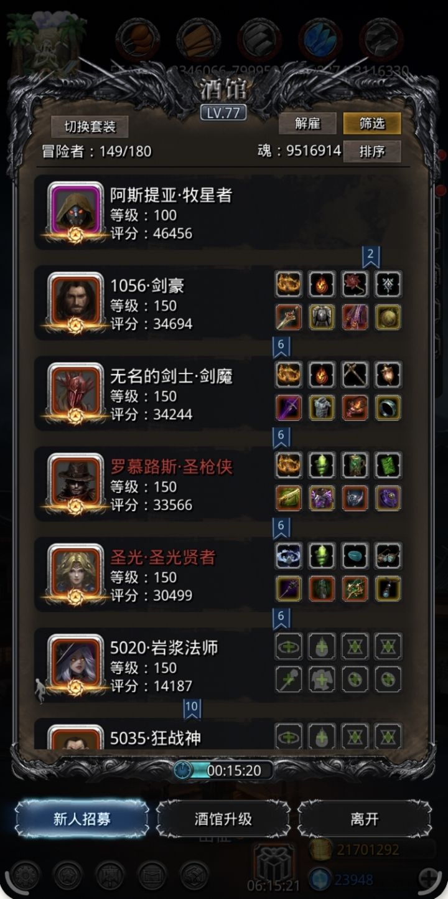Open the 排序 sort options
448x899 pixels.
pos(372,151)
